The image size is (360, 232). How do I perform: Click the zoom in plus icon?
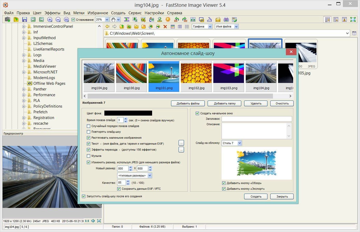(50, 19)
